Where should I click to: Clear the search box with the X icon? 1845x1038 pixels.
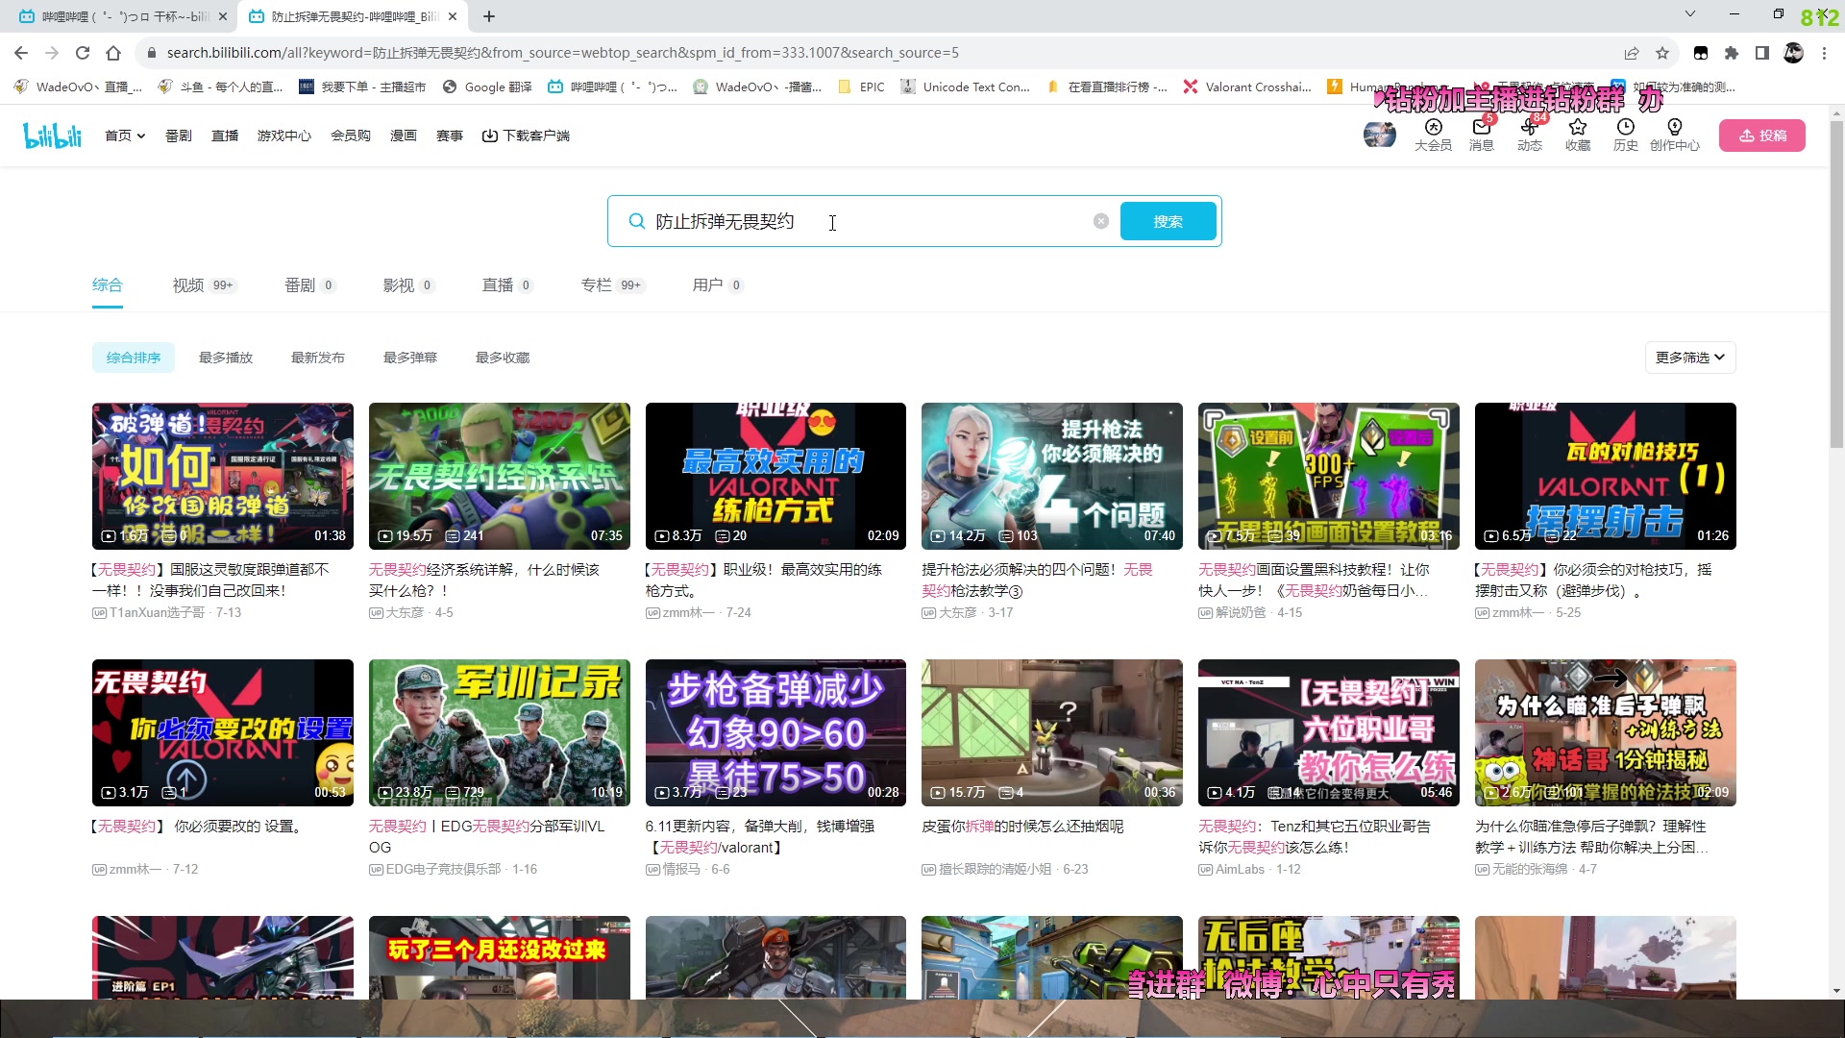point(1100,221)
